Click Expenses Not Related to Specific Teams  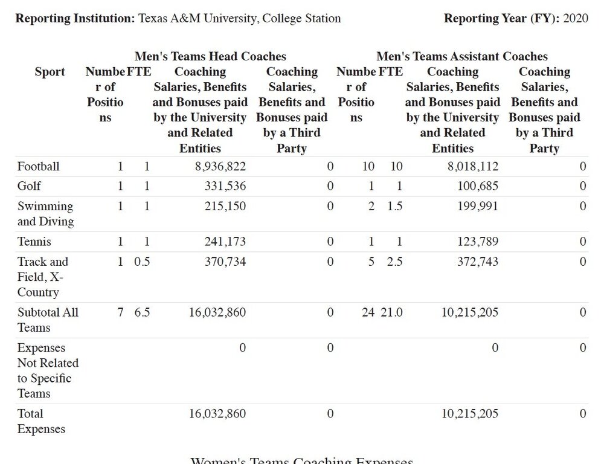pos(48,370)
